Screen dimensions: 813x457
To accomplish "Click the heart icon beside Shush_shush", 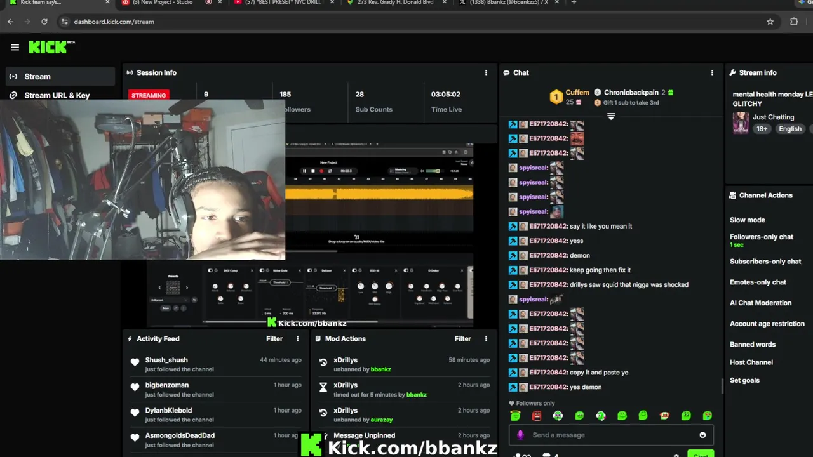I will pyautogui.click(x=135, y=362).
